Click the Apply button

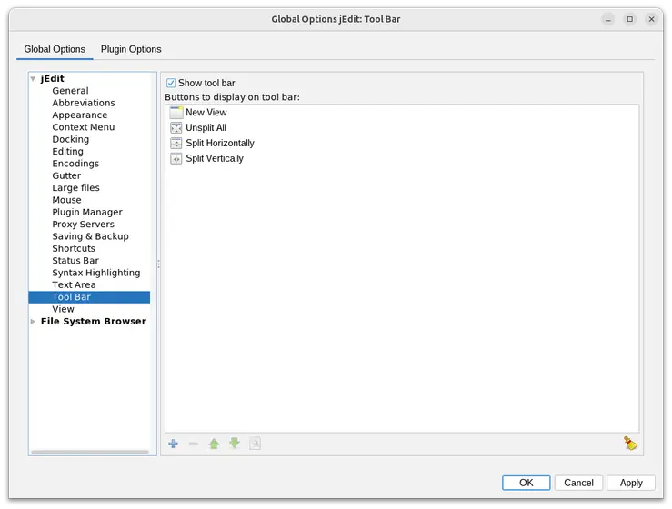(x=631, y=483)
